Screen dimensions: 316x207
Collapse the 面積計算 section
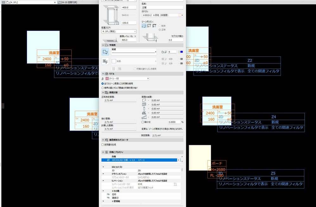click(x=103, y=92)
